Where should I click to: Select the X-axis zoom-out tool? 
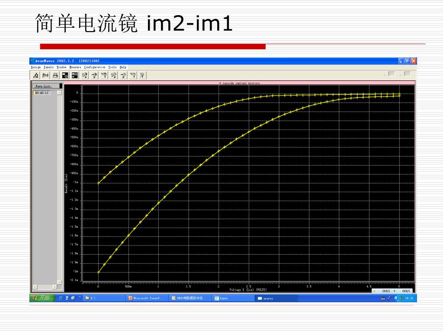[123, 75]
